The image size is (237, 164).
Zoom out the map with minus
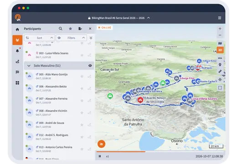[x=220, y=35]
